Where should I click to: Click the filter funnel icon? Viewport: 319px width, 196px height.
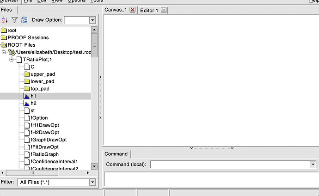click(14, 20)
